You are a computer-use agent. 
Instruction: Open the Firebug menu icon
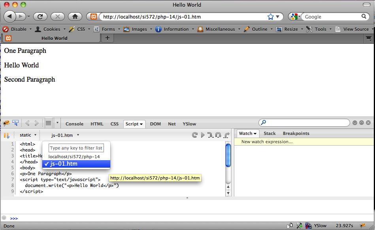[x=6, y=123]
